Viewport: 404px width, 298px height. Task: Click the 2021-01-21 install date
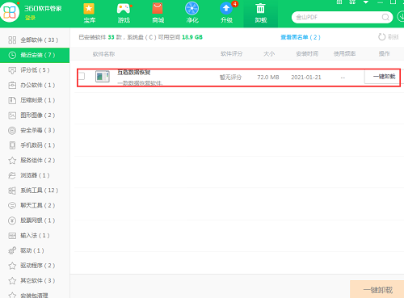[x=306, y=78]
